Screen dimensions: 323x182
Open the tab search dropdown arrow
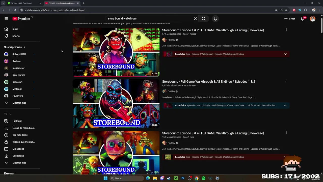[x=3, y=3]
